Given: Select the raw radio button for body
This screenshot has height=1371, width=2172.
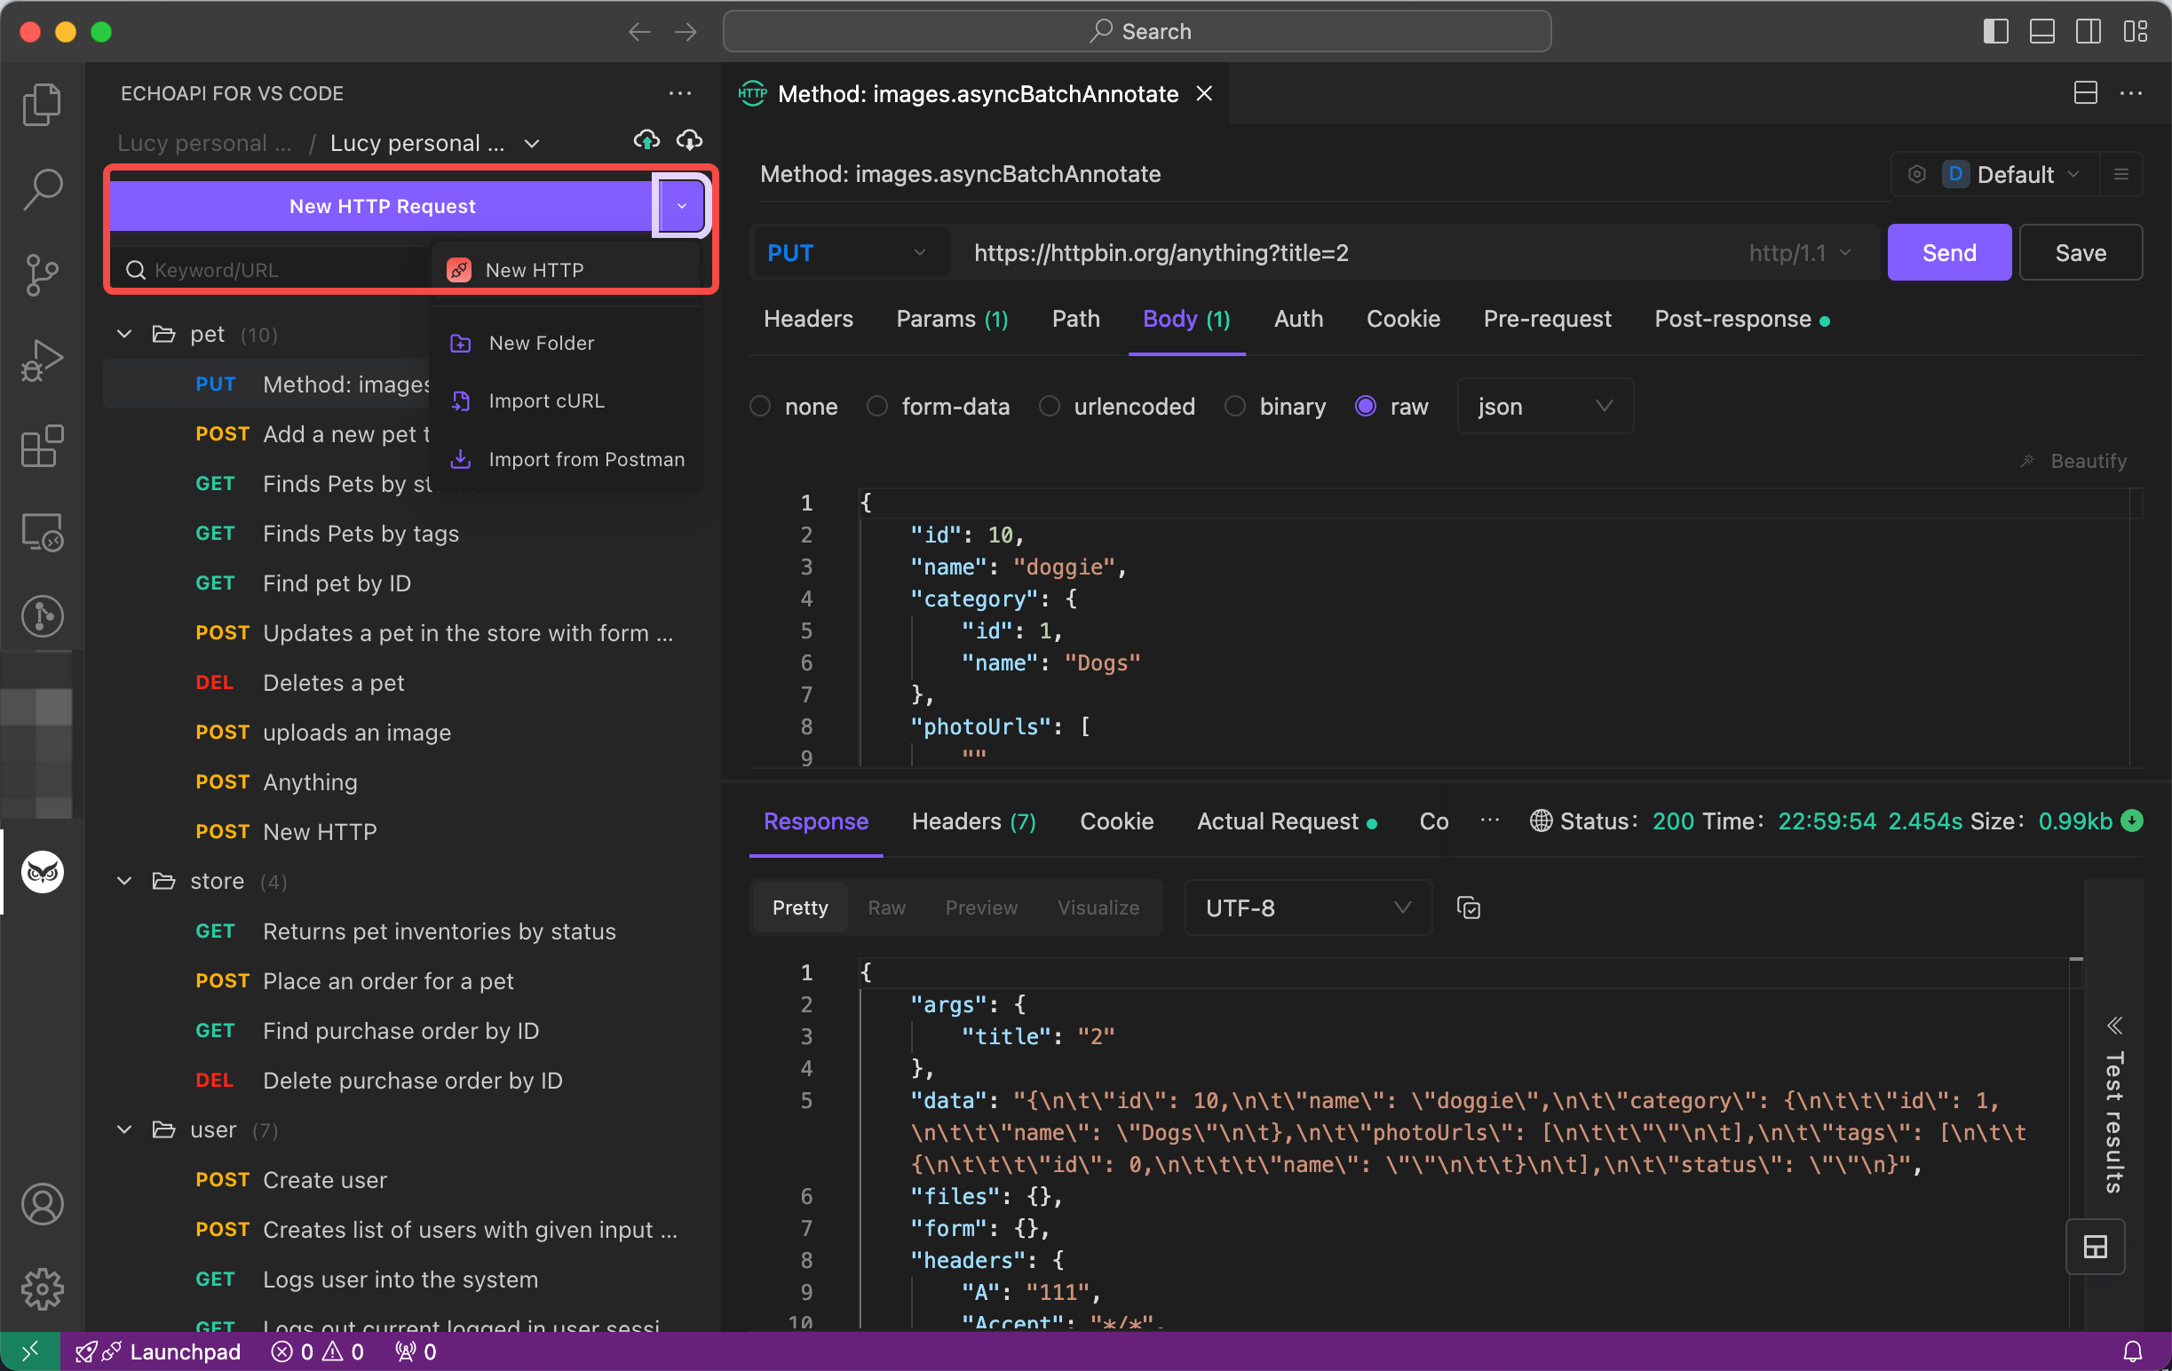Looking at the screenshot, I should tap(1365, 408).
